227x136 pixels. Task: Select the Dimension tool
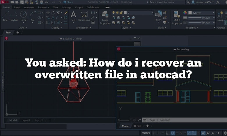point(84,16)
